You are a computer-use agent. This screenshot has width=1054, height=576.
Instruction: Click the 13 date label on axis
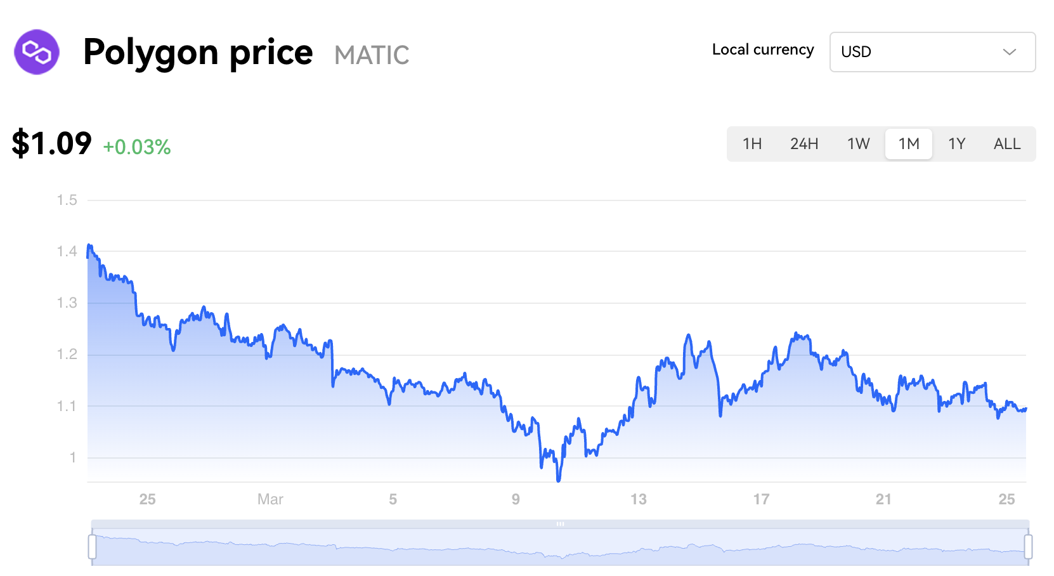[639, 499]
